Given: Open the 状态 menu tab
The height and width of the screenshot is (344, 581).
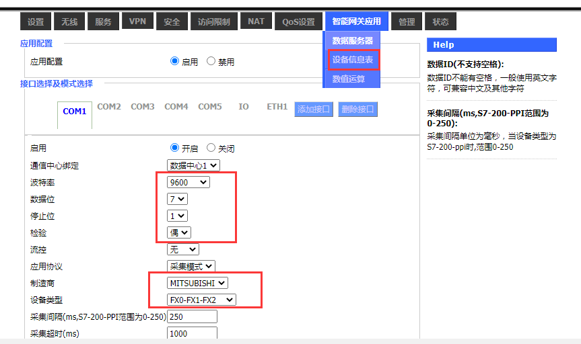Looking at the screenshot, I should click(440, 21).
